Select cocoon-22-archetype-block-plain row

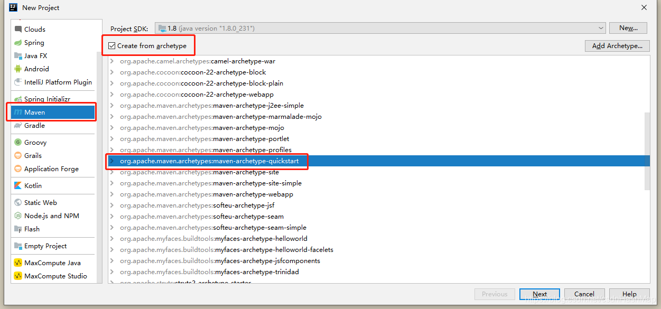pos(376,83)
